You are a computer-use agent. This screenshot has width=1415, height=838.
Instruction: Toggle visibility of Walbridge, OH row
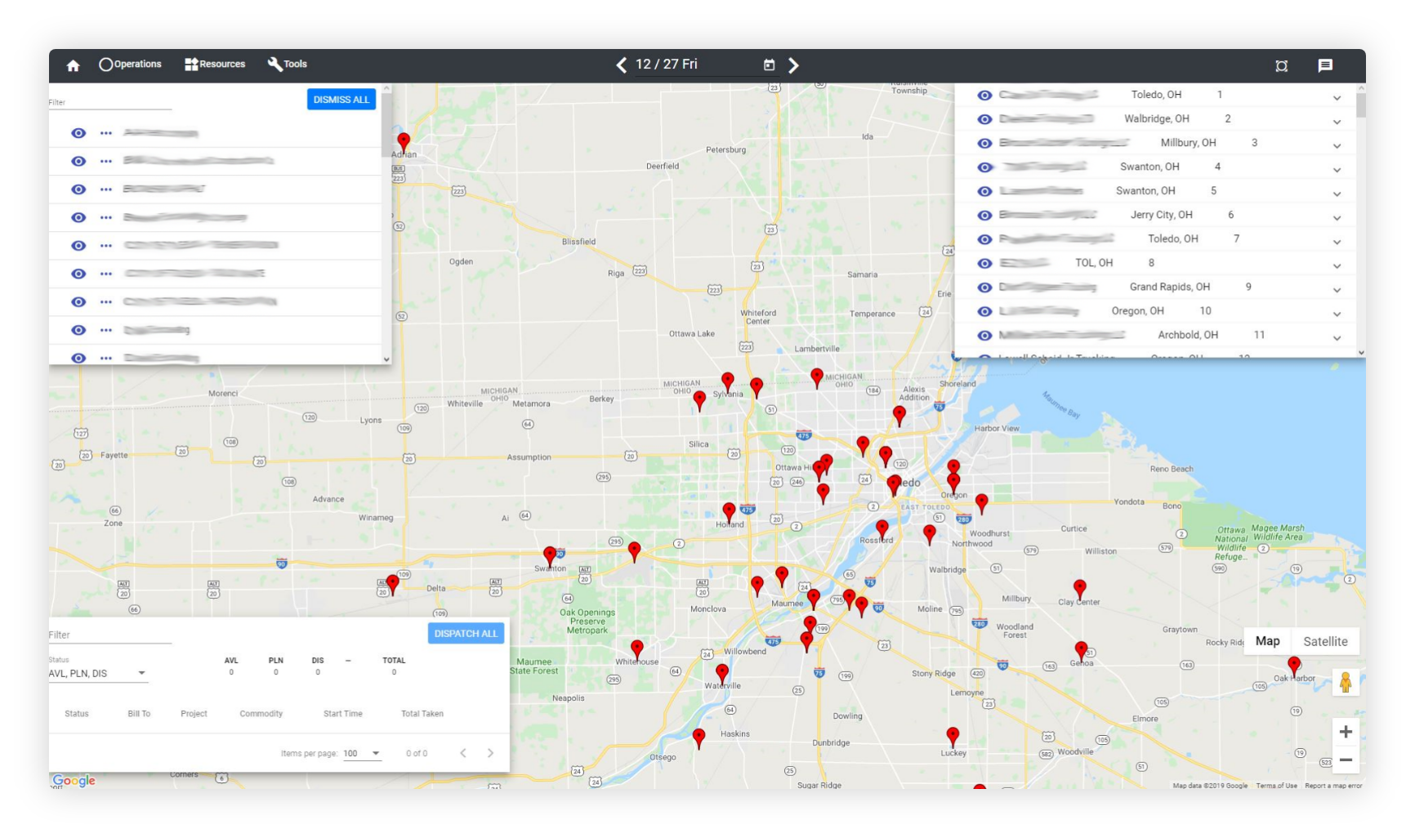pos(984,119)
